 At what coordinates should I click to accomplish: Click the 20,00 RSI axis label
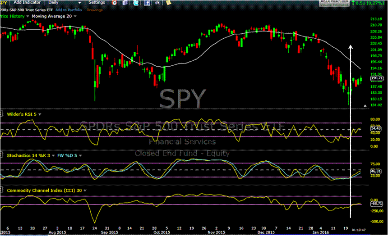click(x=375, y=140)
